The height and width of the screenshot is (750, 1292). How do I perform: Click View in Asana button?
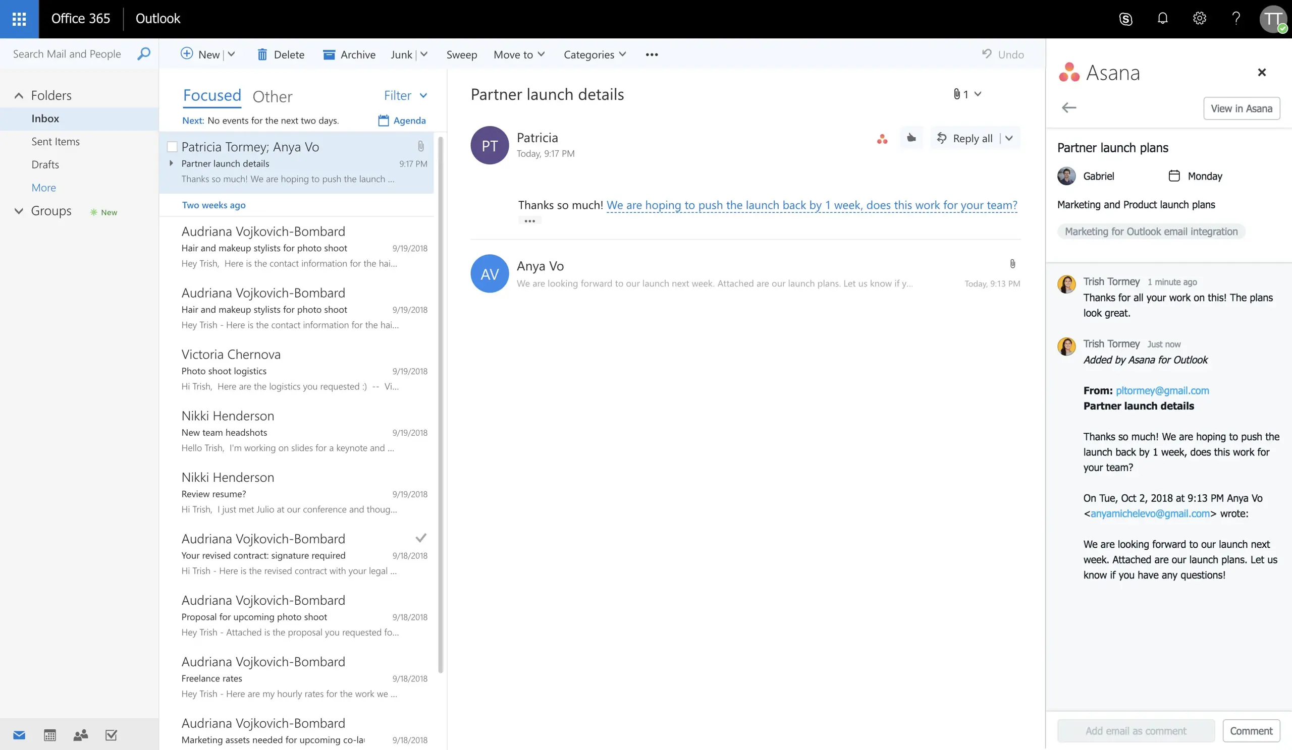1241,107
